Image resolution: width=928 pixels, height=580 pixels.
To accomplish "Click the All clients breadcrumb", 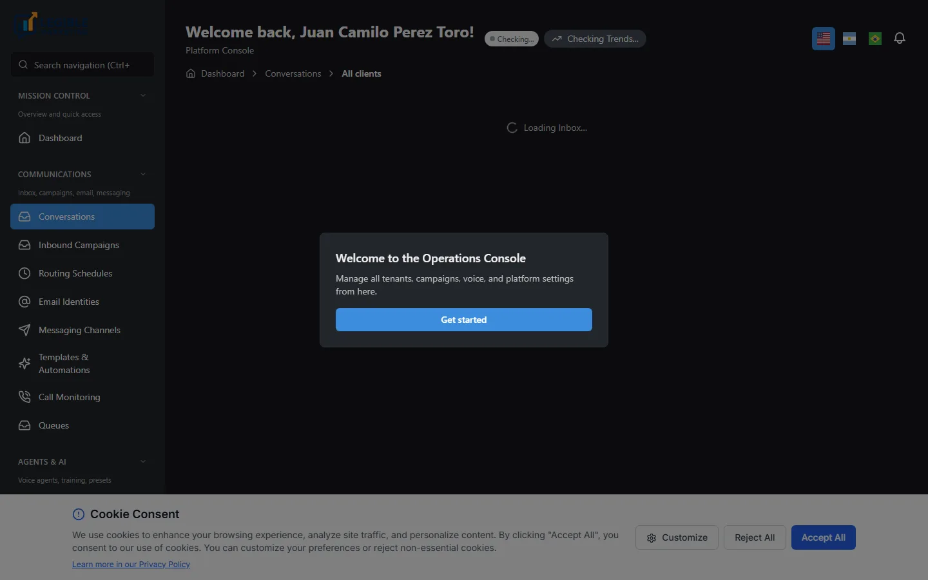I will (x=362, y=73).
